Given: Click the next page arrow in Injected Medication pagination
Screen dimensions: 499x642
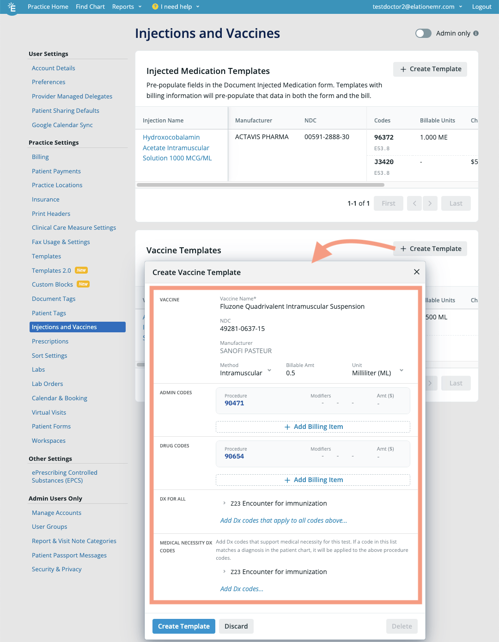Looking at the screenshot, I should [430, 203].
